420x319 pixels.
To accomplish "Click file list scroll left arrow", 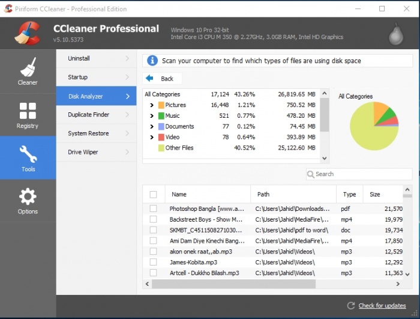I will point(147,284).
